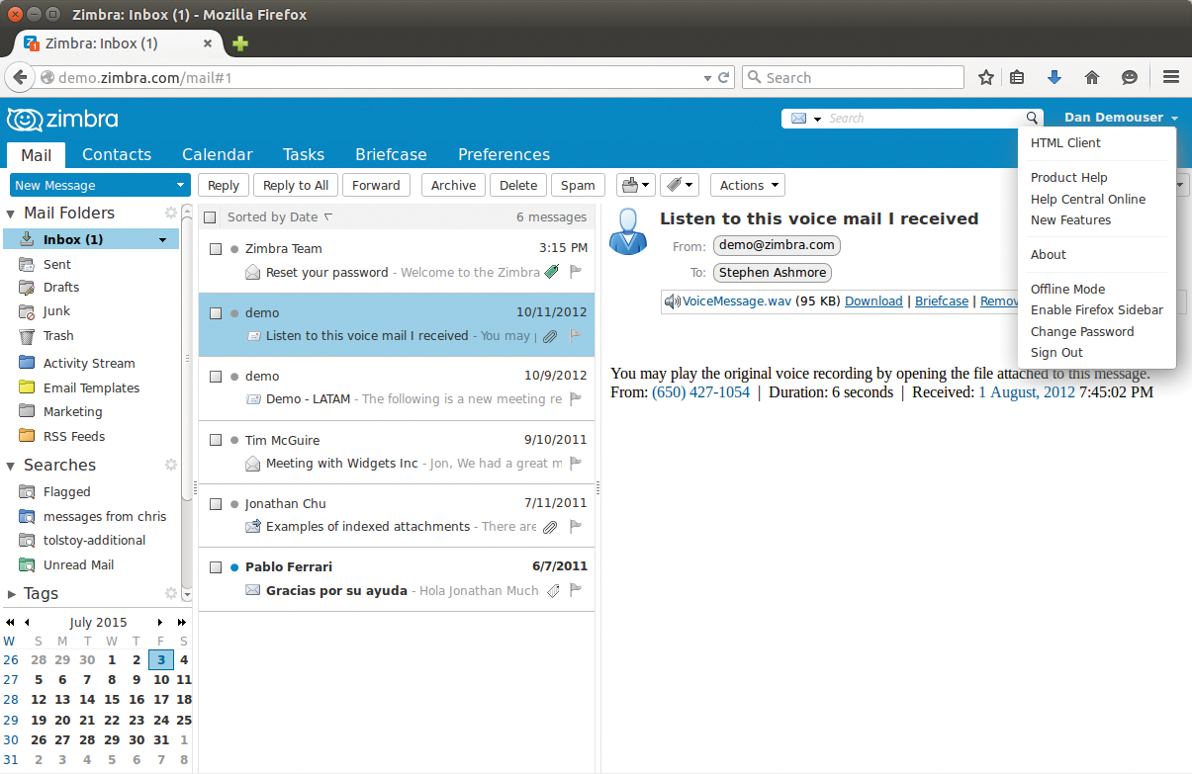Open the Actions dropdown menu
The height and width of the screenshot is (774, 1192).
747,185
